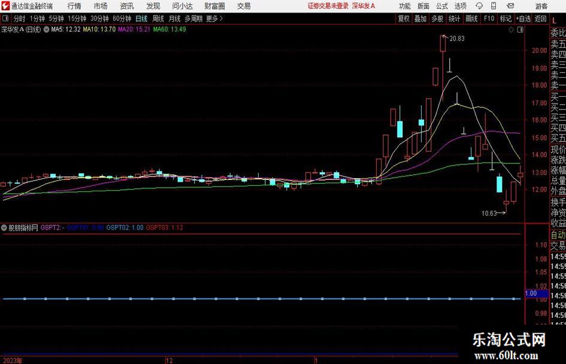This screenshot has height=364, width=566.
Task: Click the 画线 drawing tools button
Action: point(472,19)
